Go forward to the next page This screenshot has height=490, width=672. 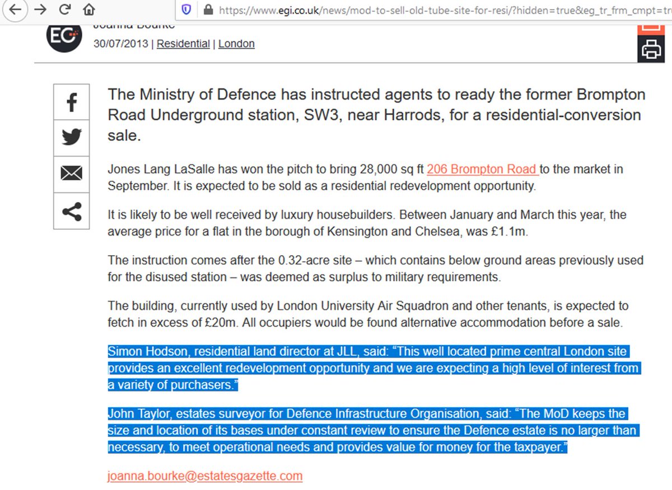pos(40,10)
